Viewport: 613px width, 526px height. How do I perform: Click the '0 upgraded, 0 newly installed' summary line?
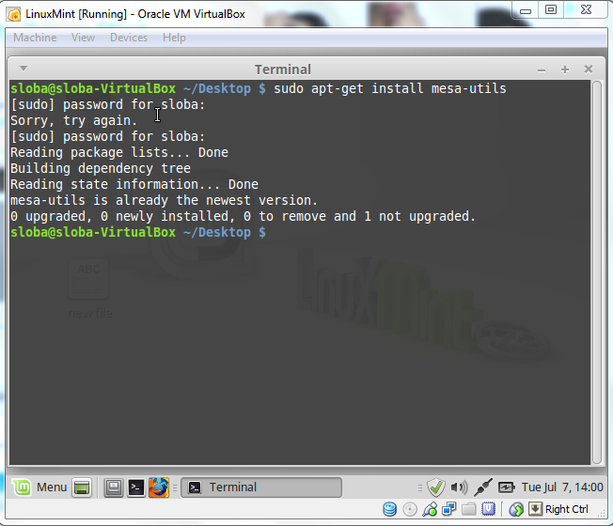(243, 216)
